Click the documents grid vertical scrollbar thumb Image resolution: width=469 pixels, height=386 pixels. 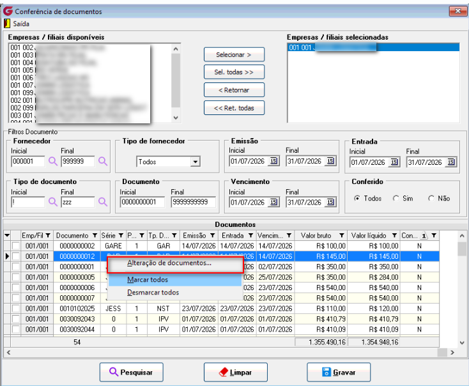pyautogui.click(x=462, y=249)
